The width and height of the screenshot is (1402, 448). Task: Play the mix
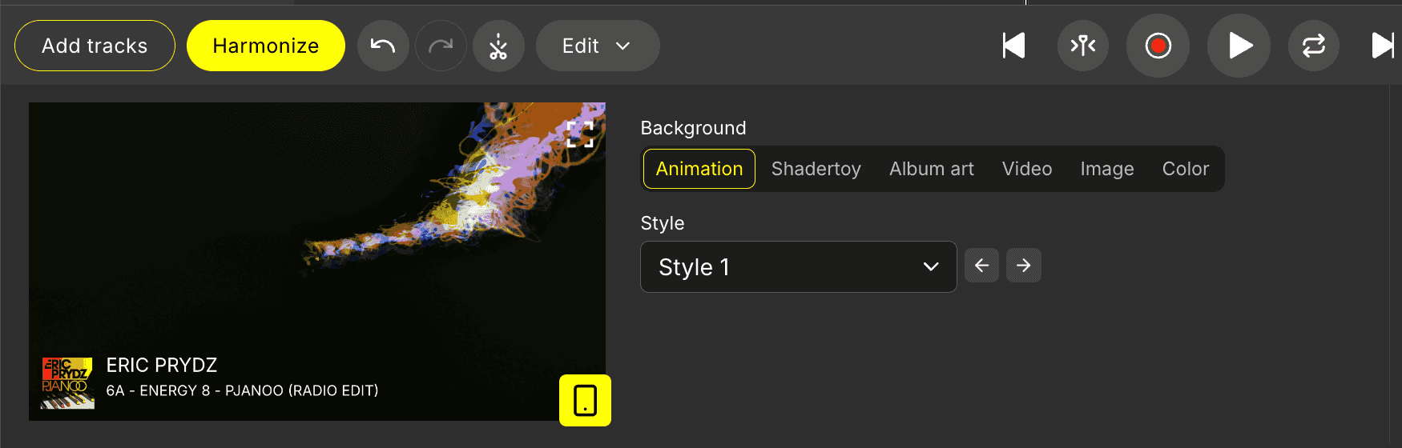[1239, 46]
